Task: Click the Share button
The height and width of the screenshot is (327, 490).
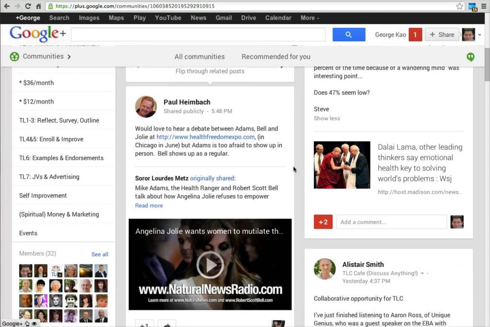Action: coord(442,34)
